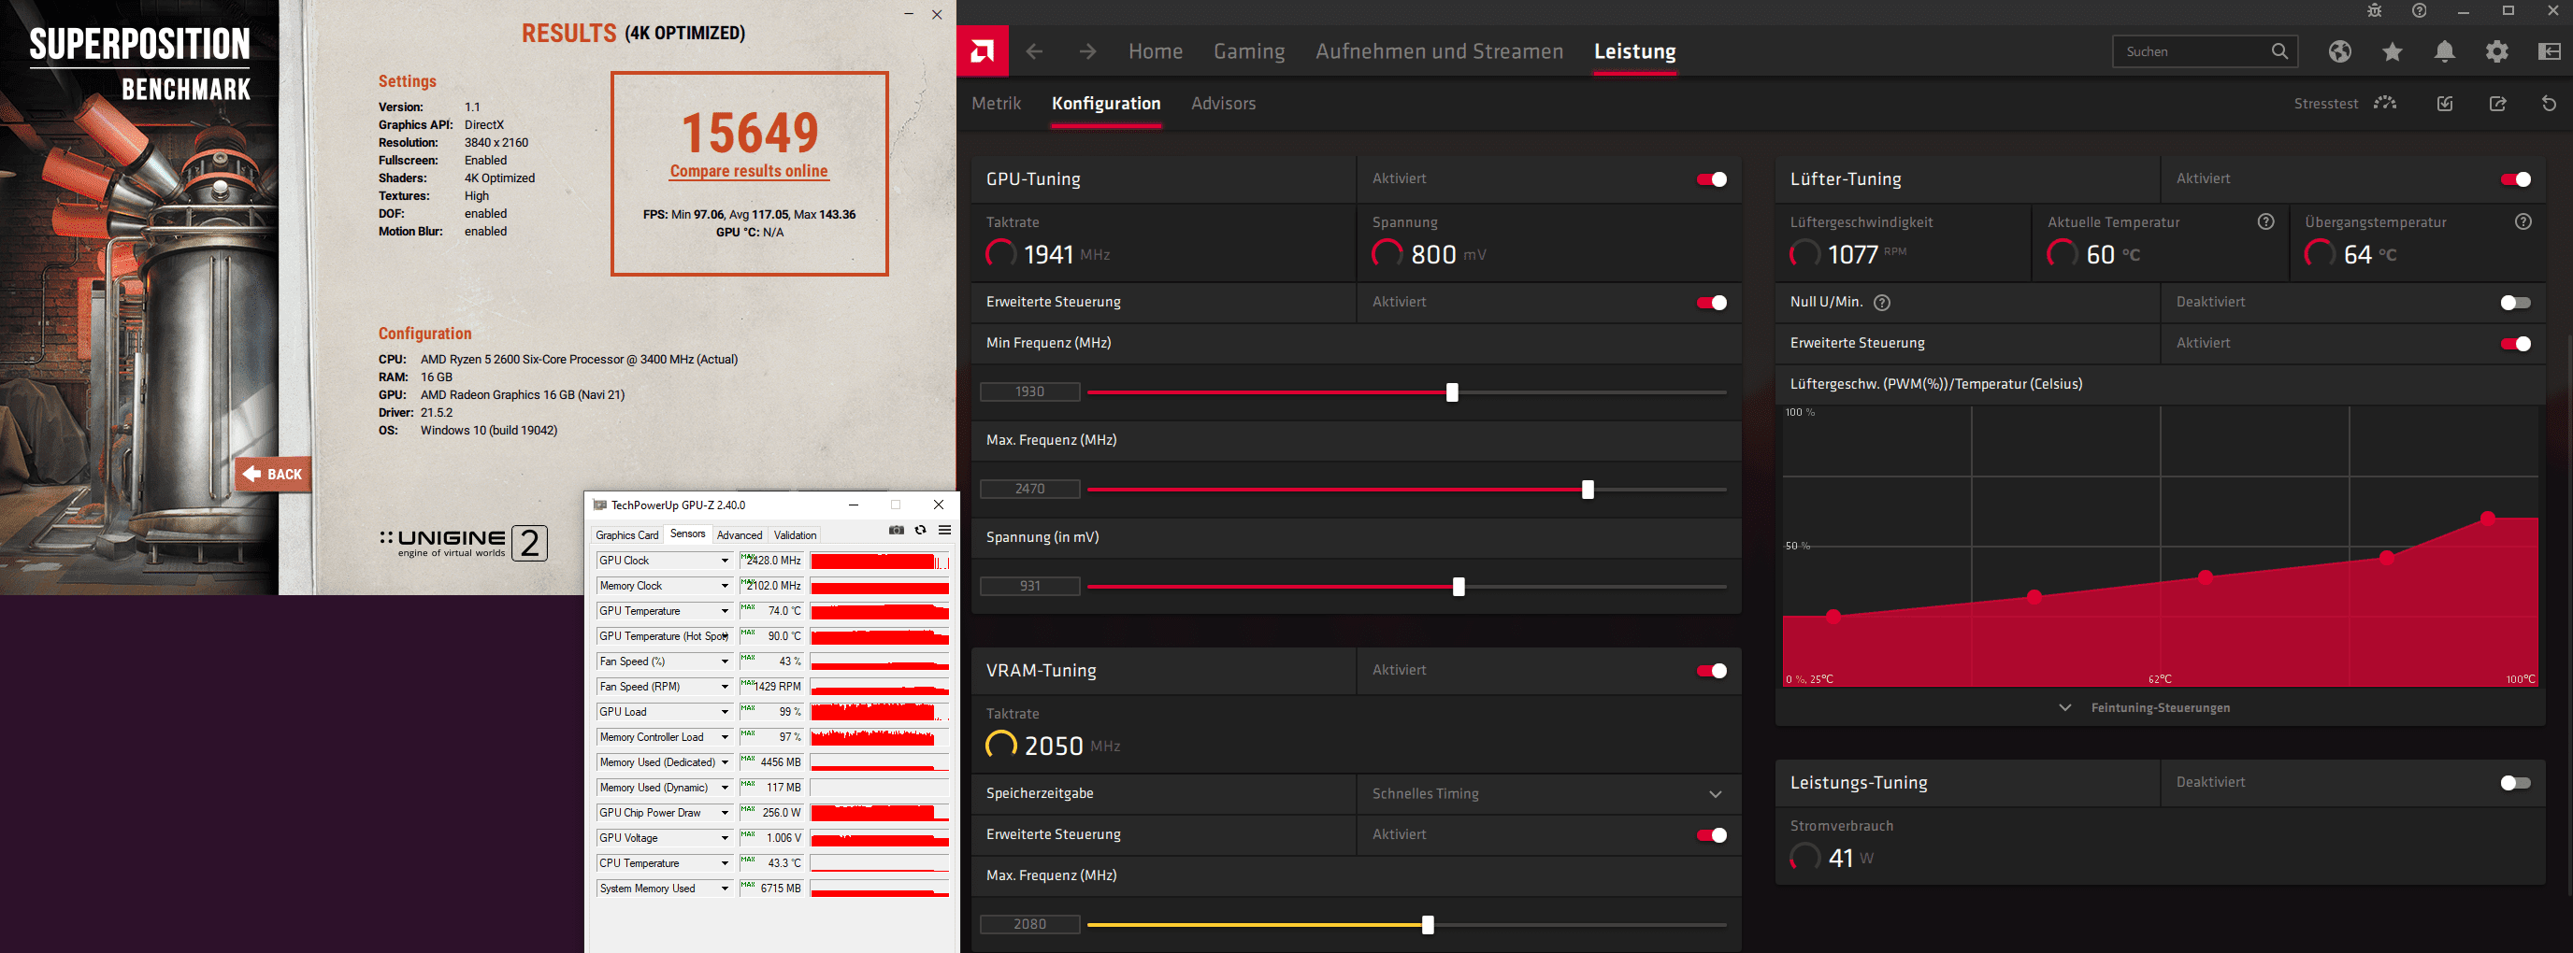Enable Null U/Min. switch
Screen dimensions: 2573x953
pyautogui.click(x=2515, y=303)
